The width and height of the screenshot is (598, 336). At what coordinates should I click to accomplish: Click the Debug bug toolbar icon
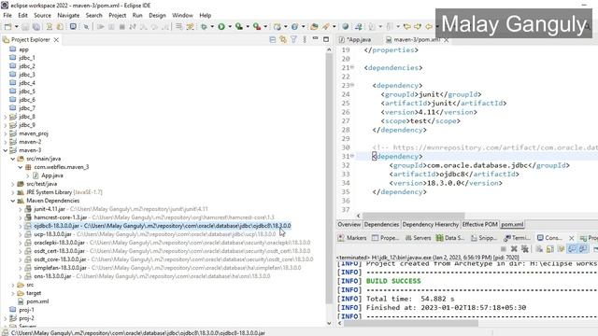pyautogui.click(x=204, y=27)
